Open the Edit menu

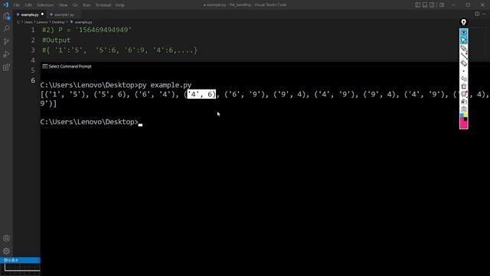tap(28, 5)
